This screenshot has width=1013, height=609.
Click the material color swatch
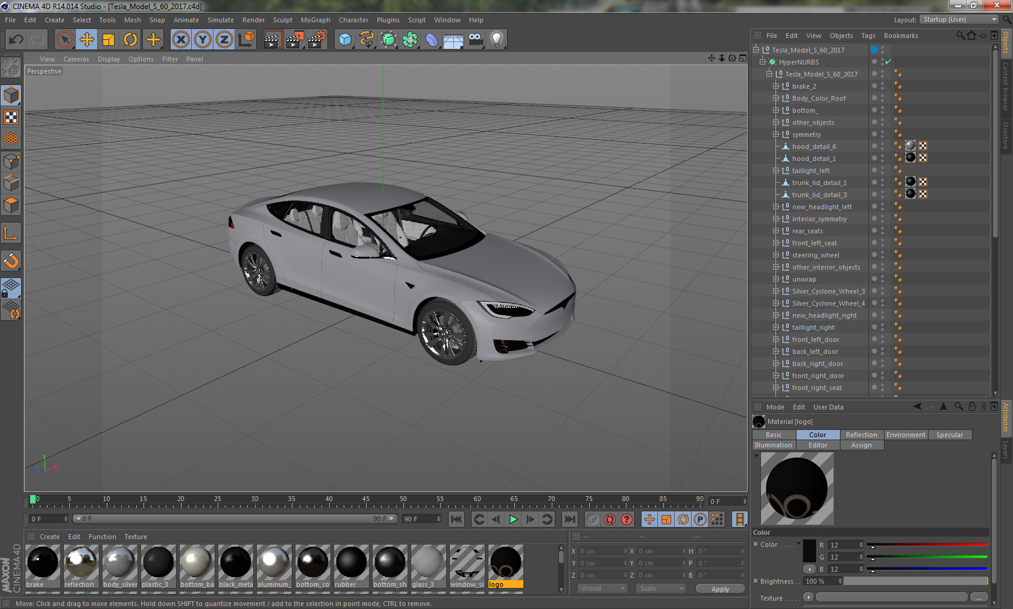(809, 551)
